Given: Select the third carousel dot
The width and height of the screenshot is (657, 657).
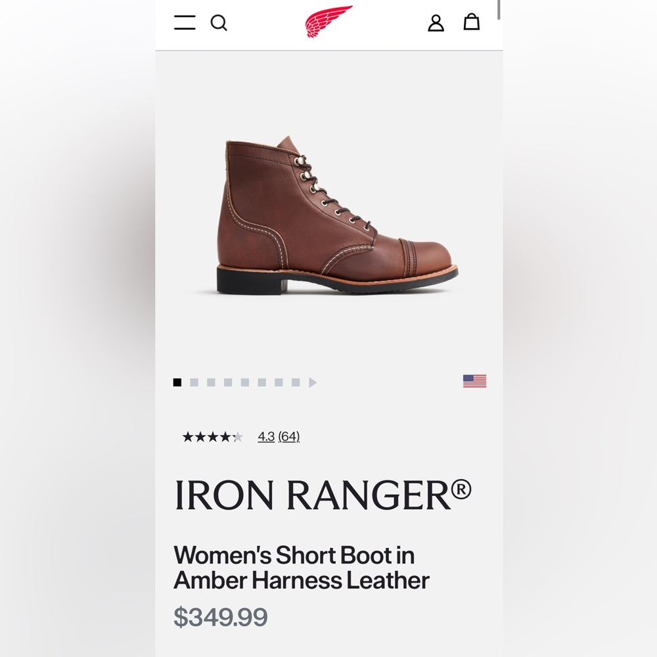Looking at the screenshot, I should point(210,382).
